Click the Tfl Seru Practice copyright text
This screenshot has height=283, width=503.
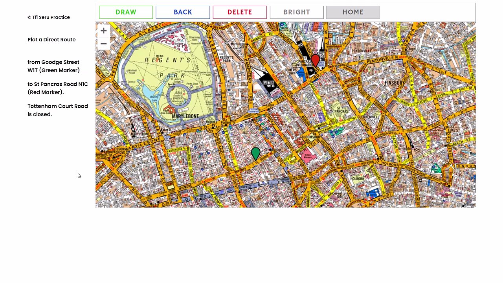(49, 17)
